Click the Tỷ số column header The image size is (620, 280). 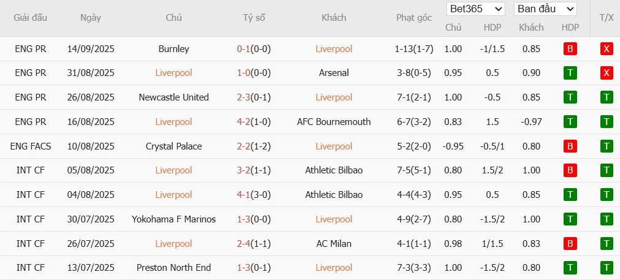click(254, 18)
